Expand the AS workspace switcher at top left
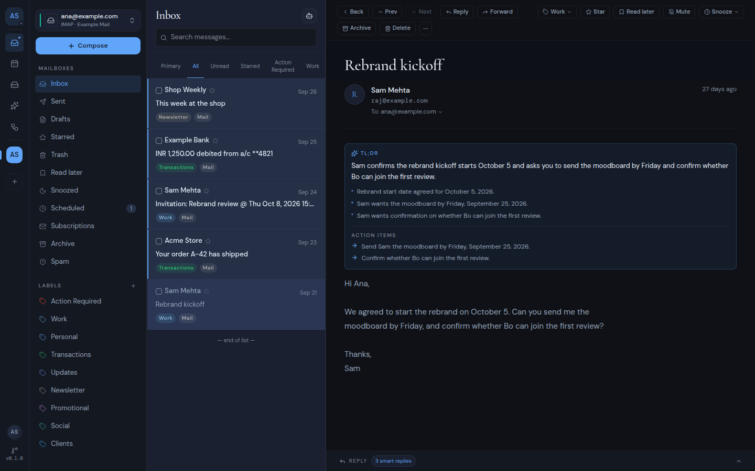This screenshot has height=471, width=755. (x=15, y=17)
